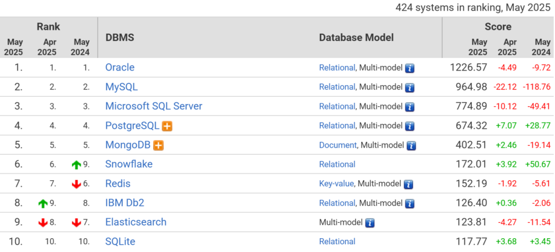Click orange plus icon beside MongoDB
Image resolution: width=555 pixels, height=252 pixels.
point(158,145)
